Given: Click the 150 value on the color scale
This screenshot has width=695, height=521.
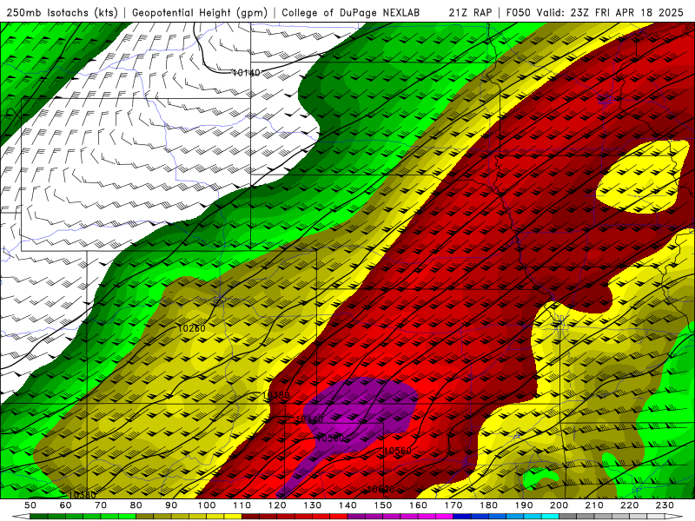Looking at the screenshot, I should [x=382, y=505].
